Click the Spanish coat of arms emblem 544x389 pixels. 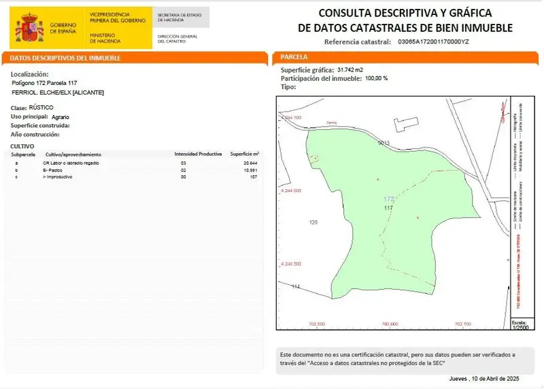point(29,28)
